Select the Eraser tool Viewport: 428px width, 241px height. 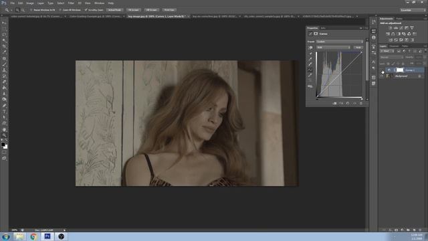(4, 82)
